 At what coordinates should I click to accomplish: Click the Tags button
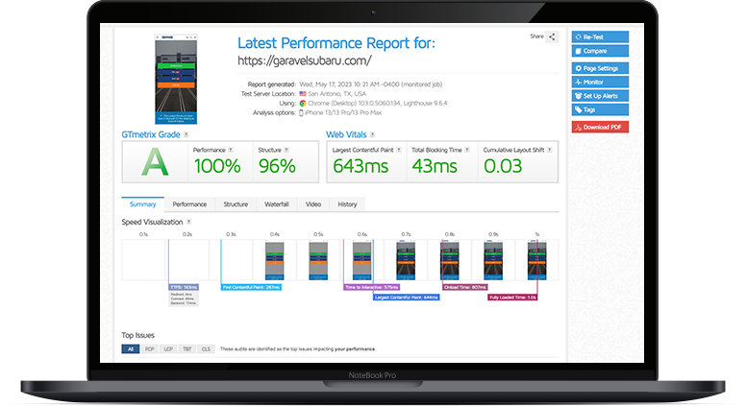(600, 109)
